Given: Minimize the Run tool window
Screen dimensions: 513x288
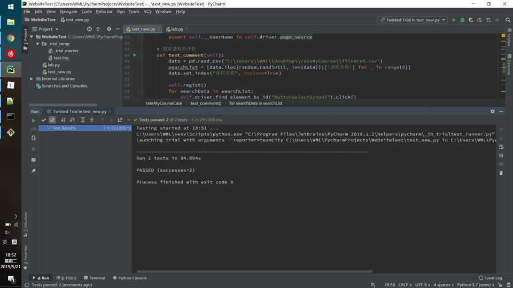Looking at the screenshot, I should point(501,111).
